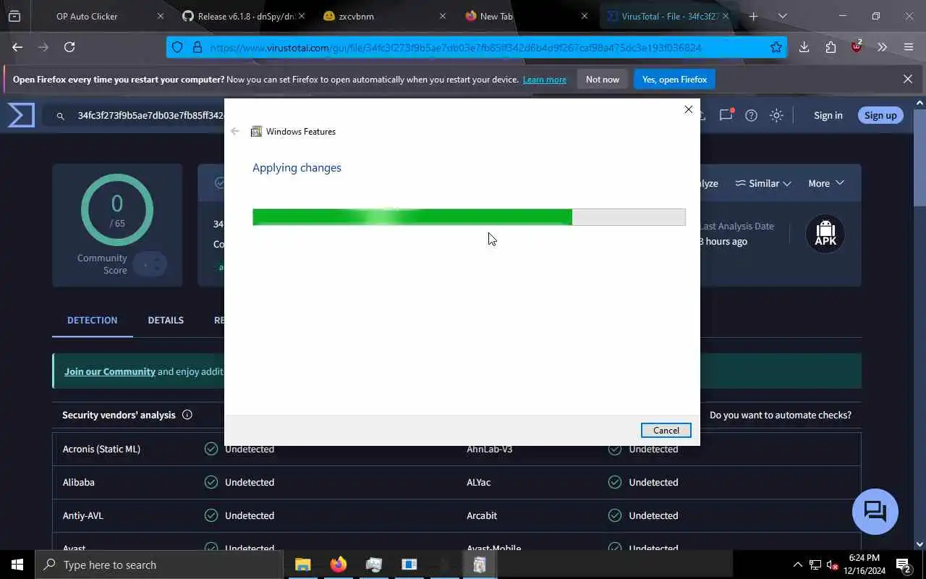Click the Alibaba vendor name

click(78, 482)
